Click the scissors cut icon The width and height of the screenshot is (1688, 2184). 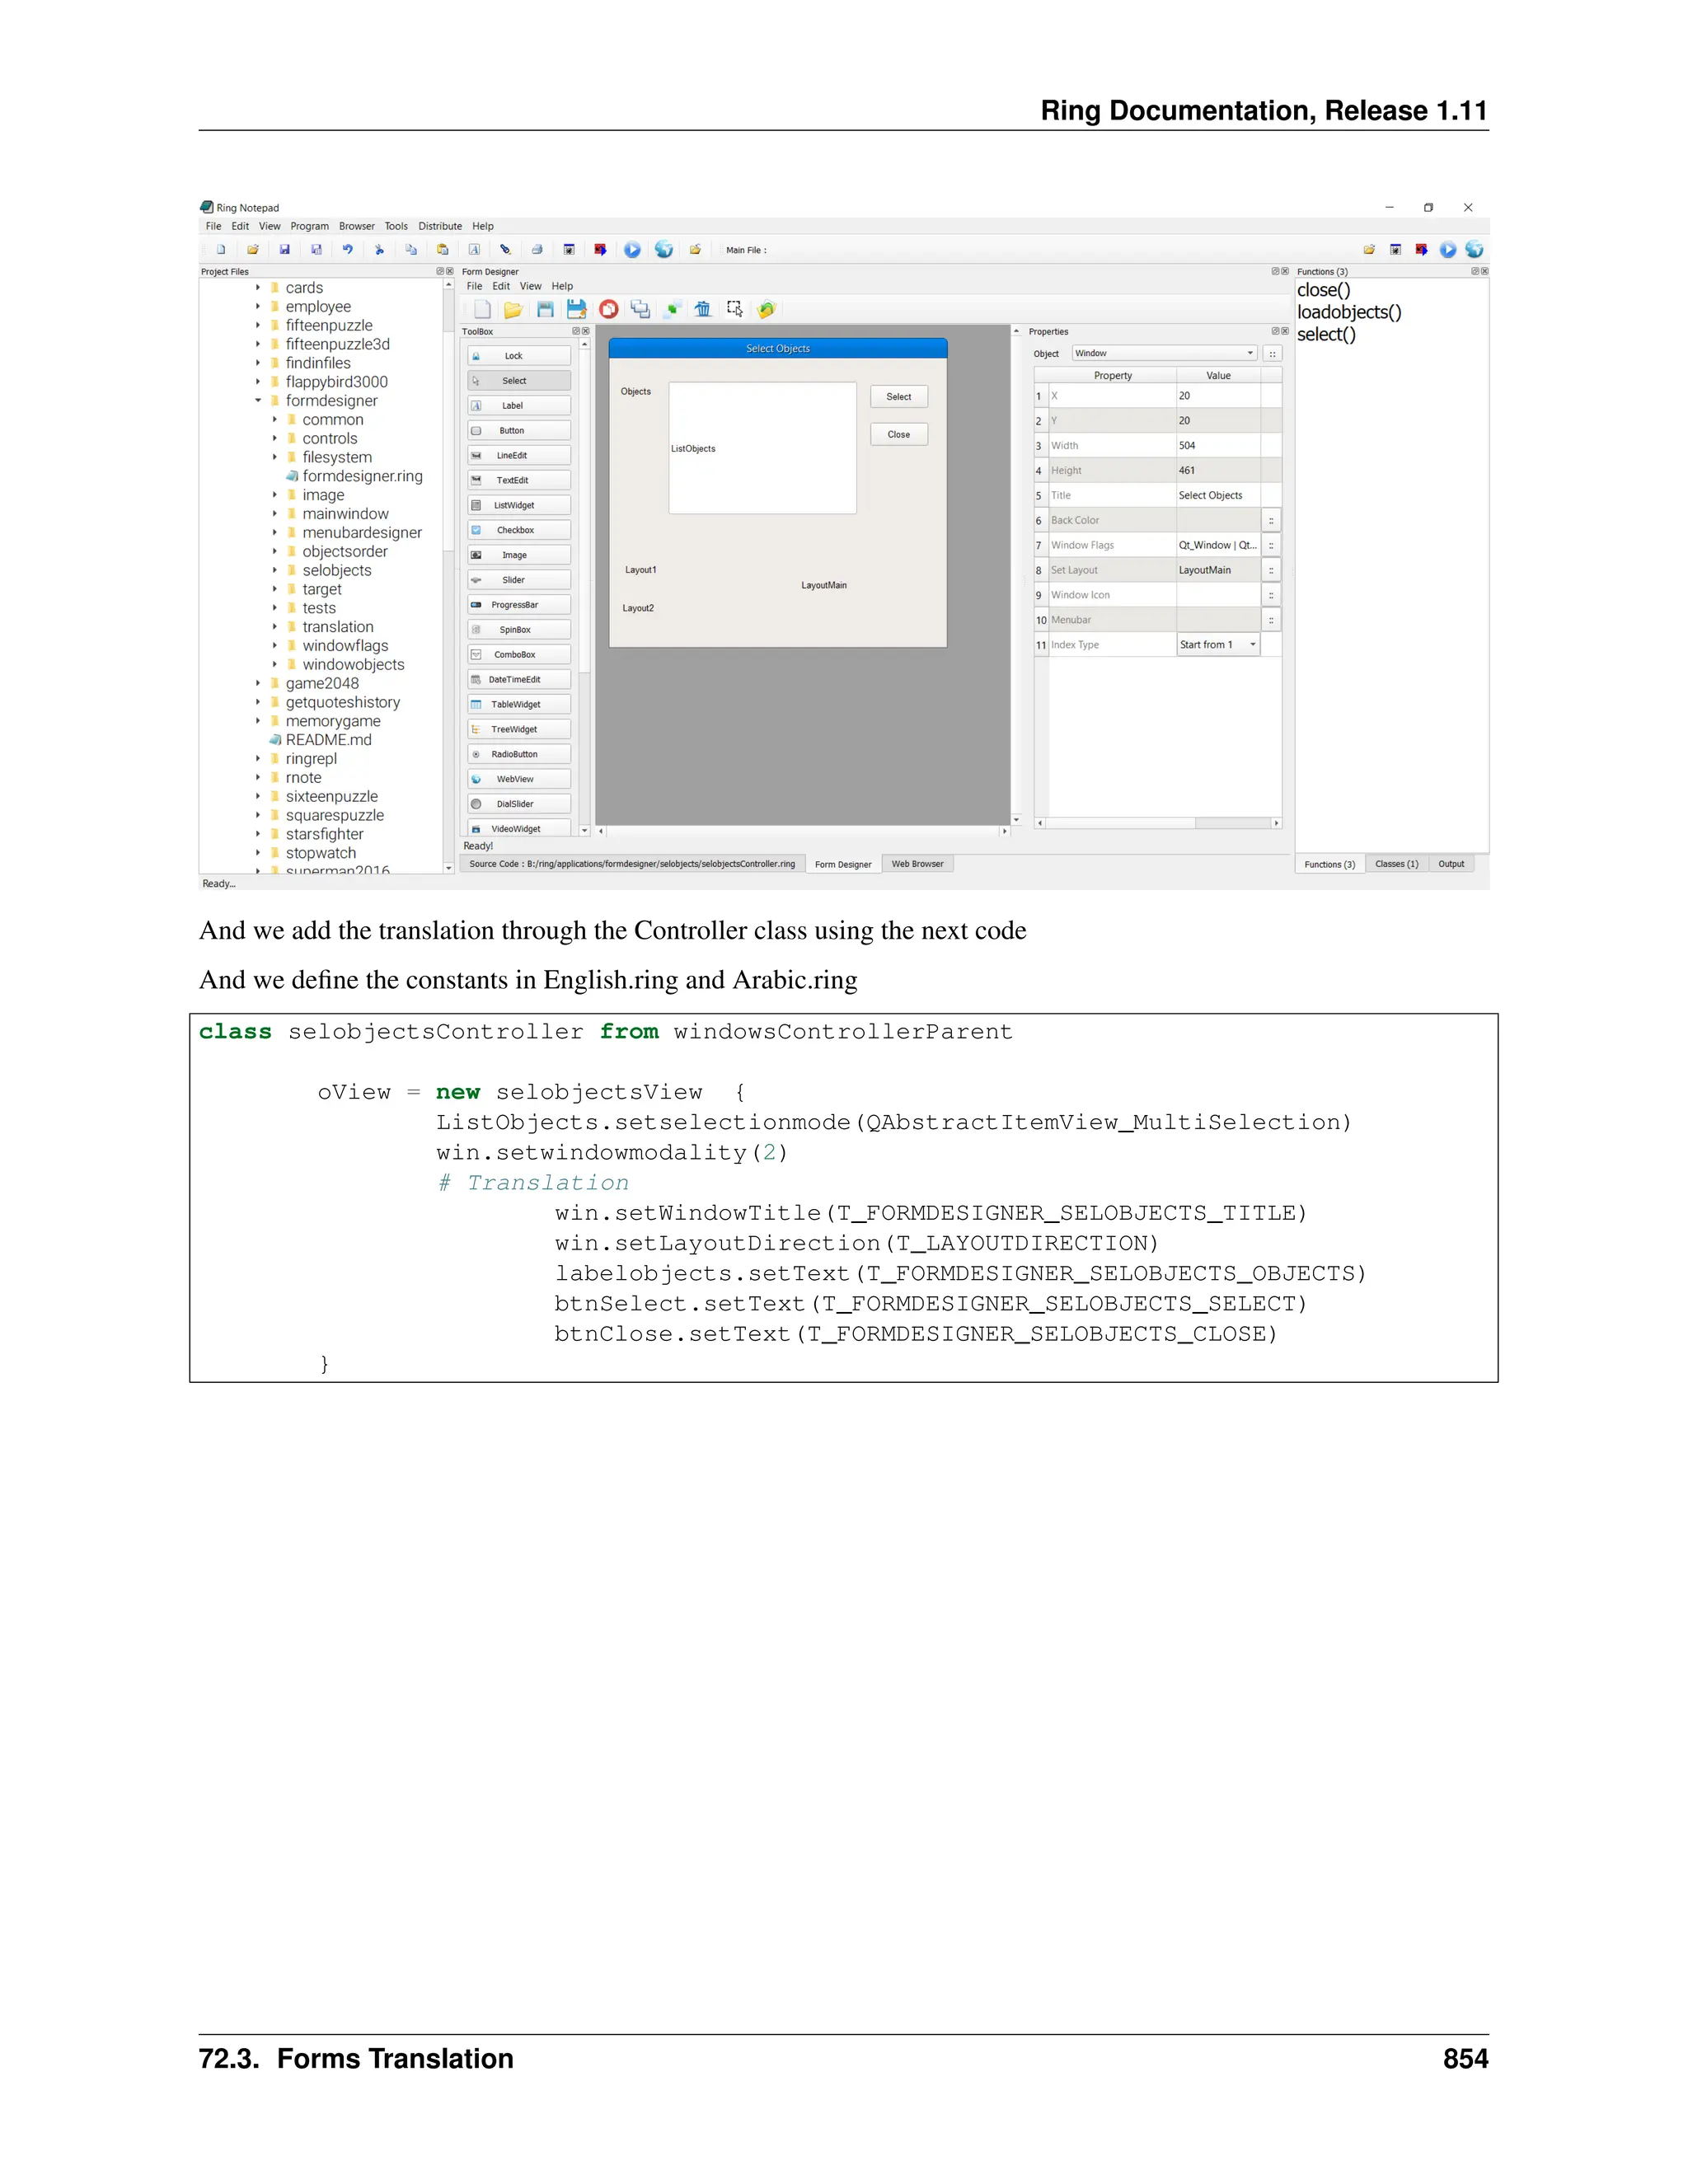pyautogui.click(x=379, y=250)
